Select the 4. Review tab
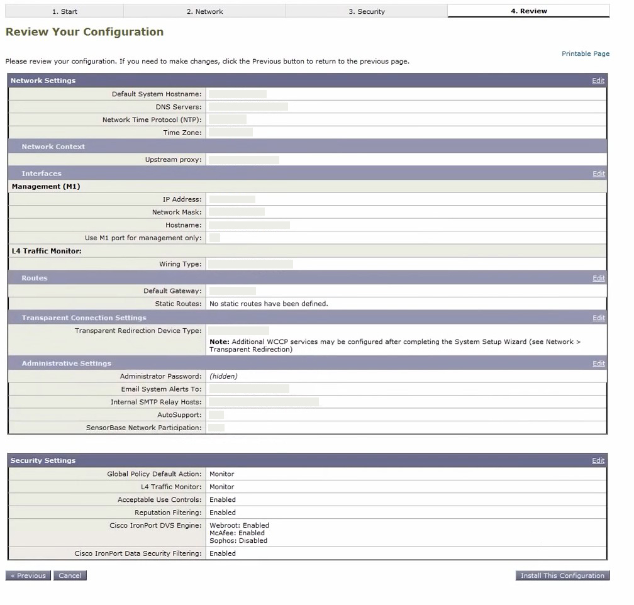This screenshot has width=634, height=605. point(528,11)
